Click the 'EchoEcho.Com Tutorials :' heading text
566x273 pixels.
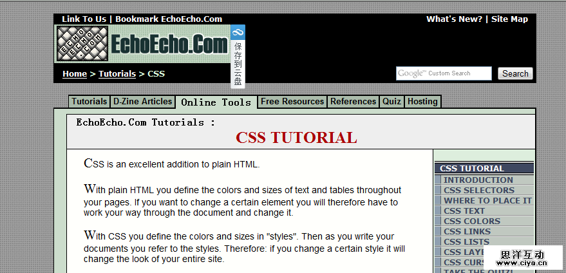tap(146, 122)
